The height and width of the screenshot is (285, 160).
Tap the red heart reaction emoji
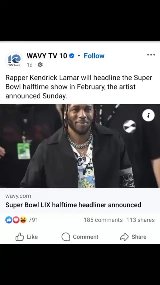click(x=16, y=220)
